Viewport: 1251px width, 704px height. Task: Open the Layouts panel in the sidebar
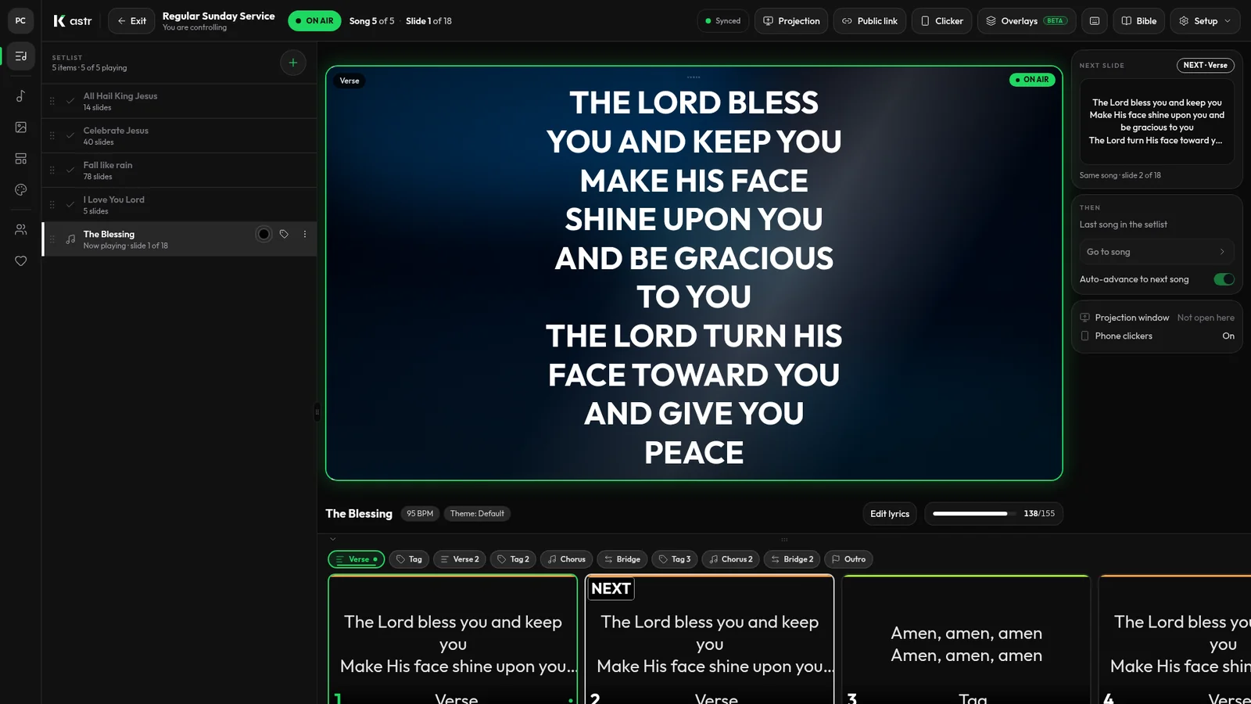point(21,159)
